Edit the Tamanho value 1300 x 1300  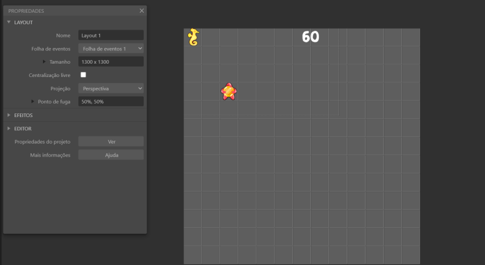(111, 62)
